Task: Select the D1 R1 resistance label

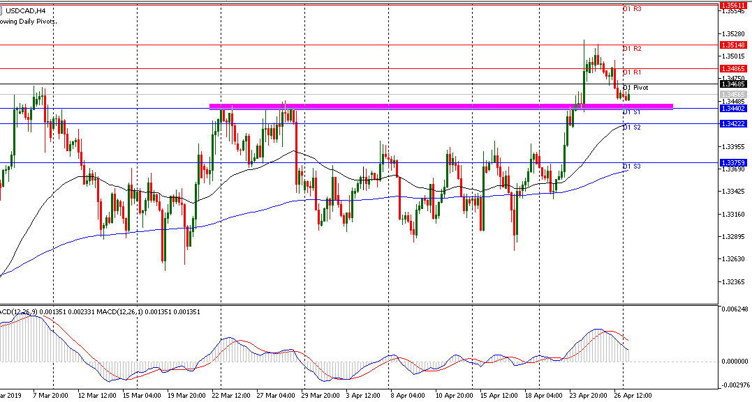Action: [x=632, y=72]
